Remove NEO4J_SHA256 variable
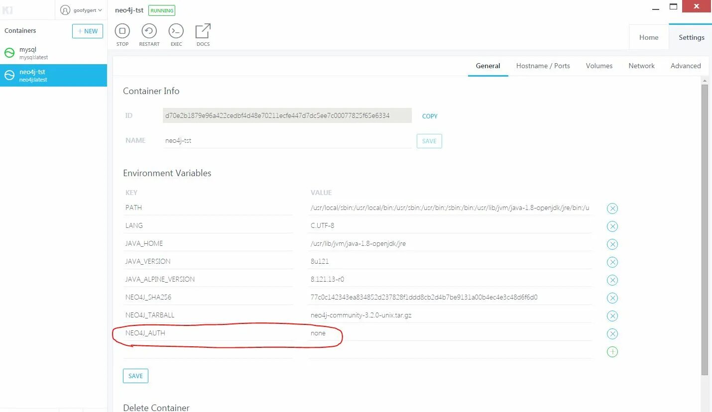 (612, 298)
